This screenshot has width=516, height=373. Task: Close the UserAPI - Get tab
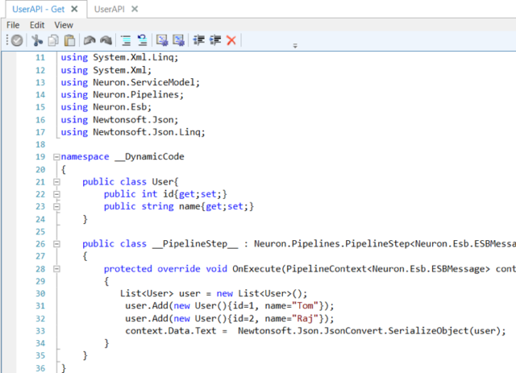(75, 9)
